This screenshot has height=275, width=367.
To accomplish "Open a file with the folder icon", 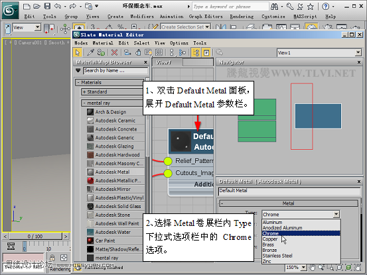I will click(x=37, y=7).
